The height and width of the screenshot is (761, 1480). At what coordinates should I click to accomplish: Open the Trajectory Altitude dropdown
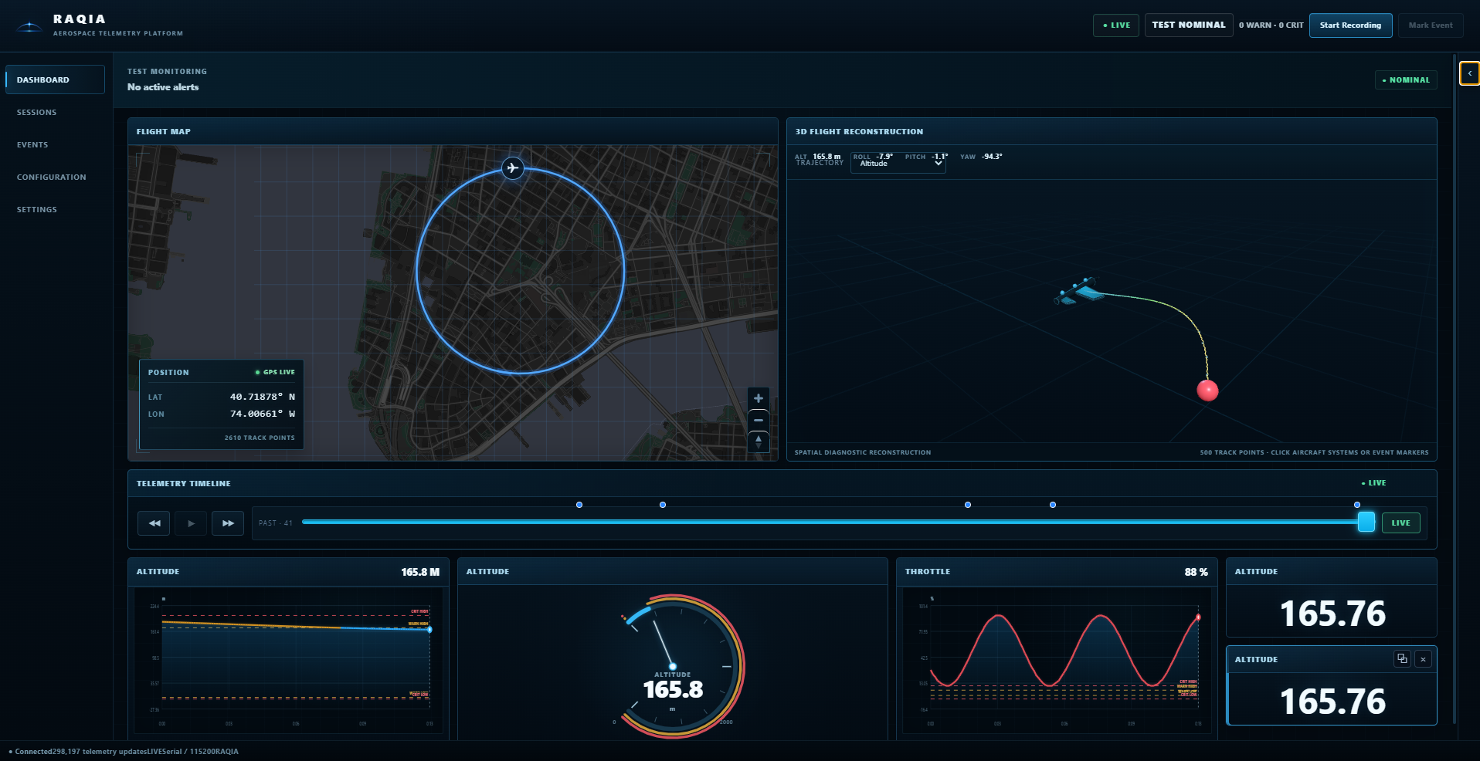[x=898, y=163]
